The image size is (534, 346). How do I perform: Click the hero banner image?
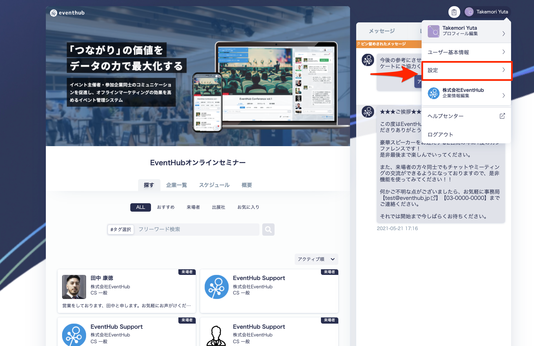(x=198, y=76)
